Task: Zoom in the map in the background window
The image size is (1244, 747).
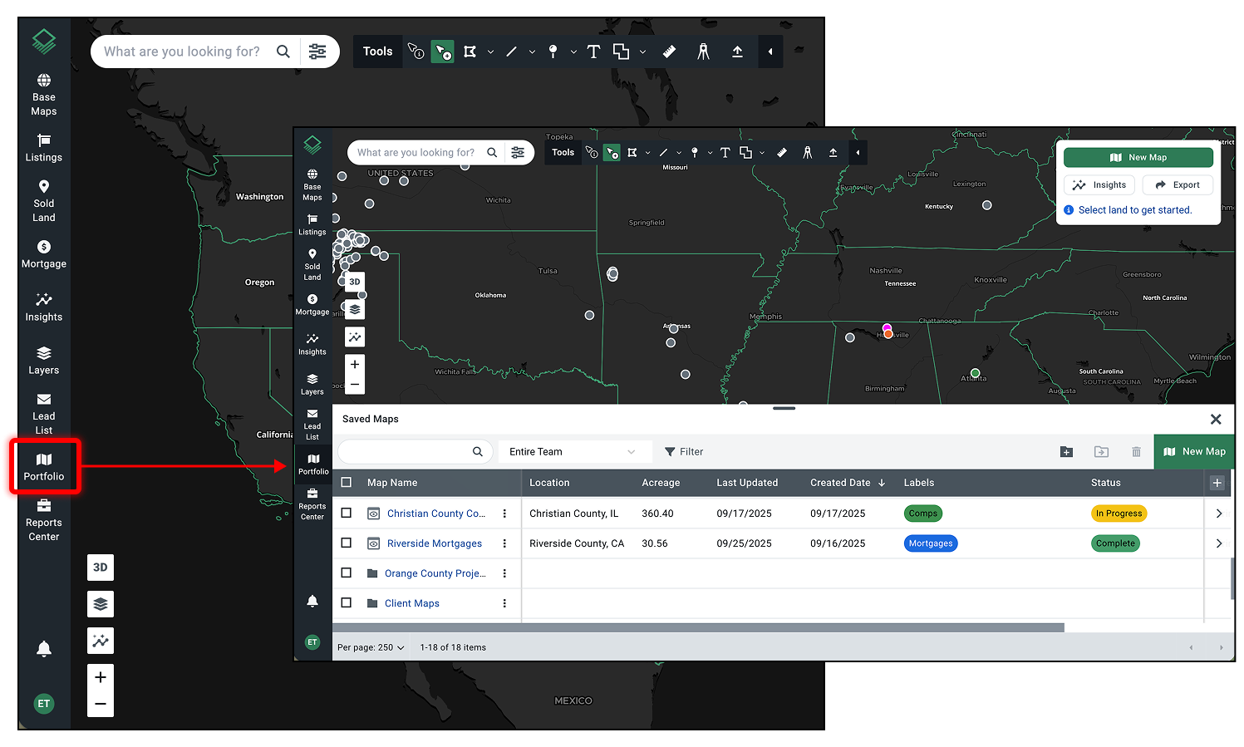Action: pos(101,677)
